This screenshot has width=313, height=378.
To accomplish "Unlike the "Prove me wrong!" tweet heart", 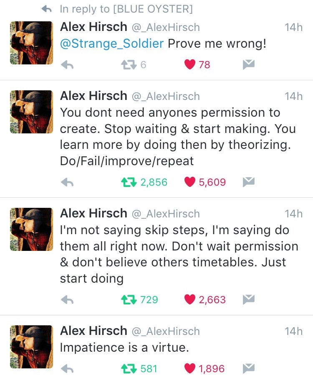I will [x=190, y=65].
